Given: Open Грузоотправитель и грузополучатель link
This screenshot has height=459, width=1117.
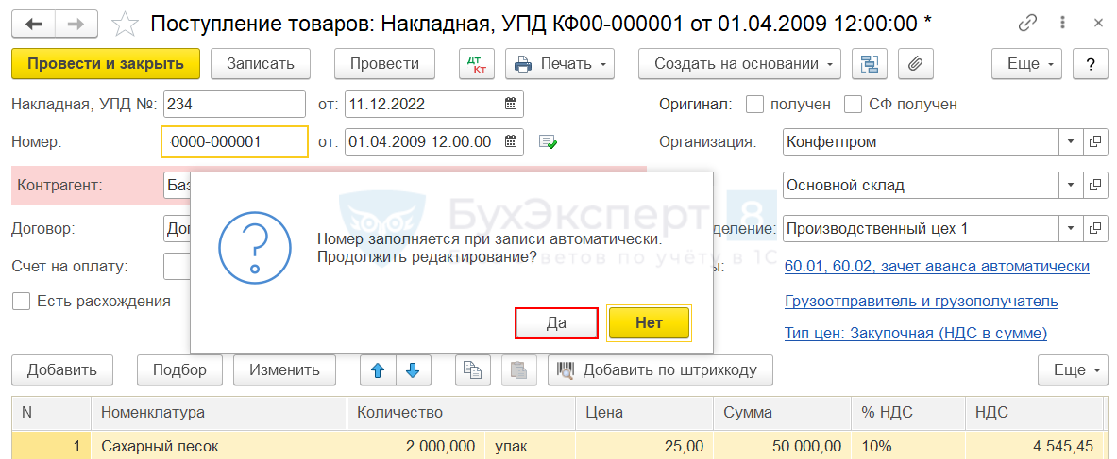Looking at the screenshot, I should coord(922,301).
